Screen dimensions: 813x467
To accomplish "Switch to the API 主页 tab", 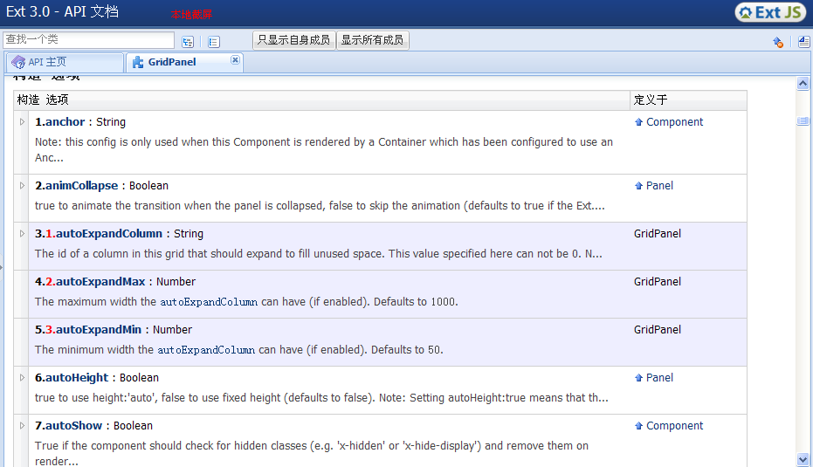I will click(65, 62).
